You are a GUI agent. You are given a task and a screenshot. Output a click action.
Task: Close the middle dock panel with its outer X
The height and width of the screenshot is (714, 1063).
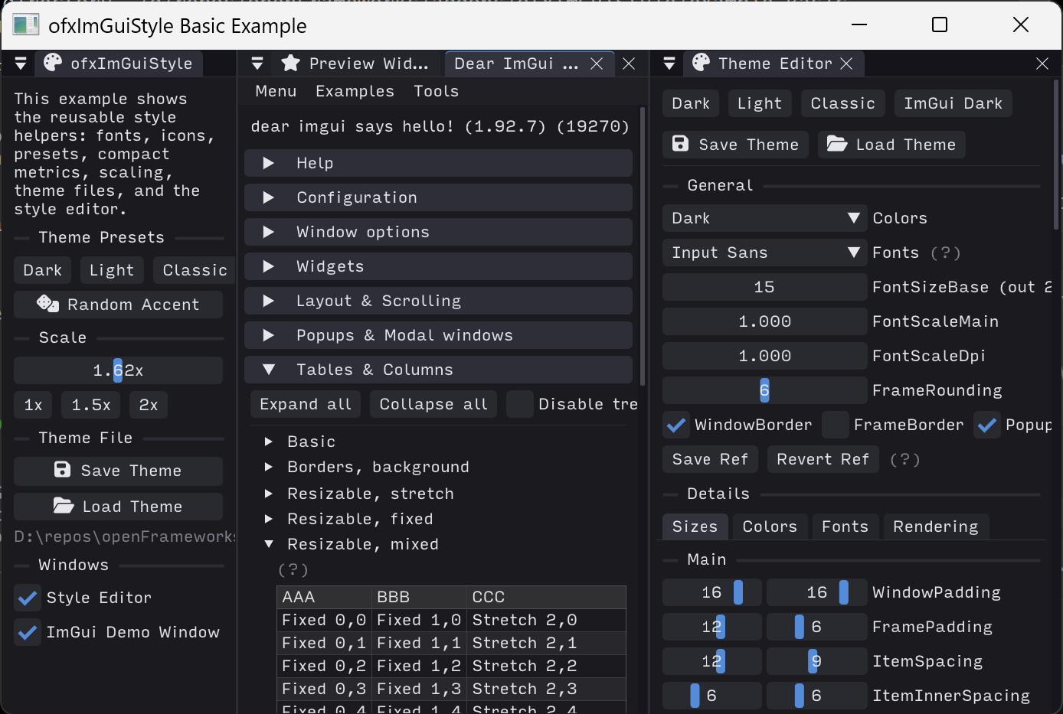click(629, 64)
